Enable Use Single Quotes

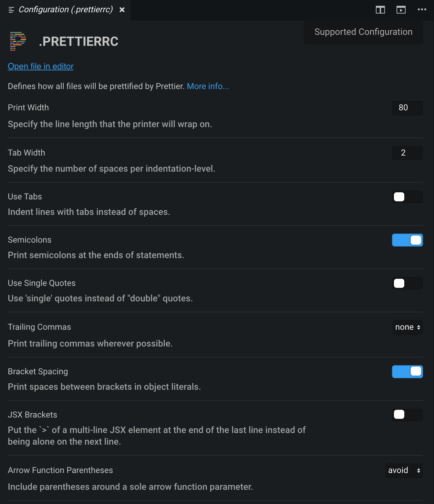407,283
